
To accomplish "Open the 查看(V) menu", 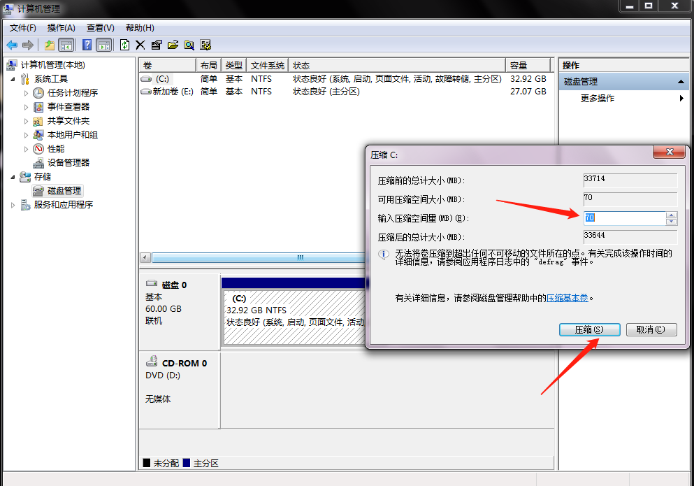I will [99, 27].
